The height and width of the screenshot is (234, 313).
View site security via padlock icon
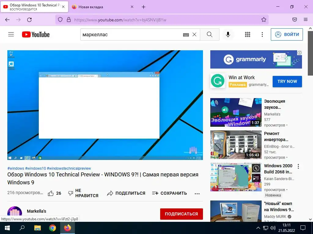[69, 19]
